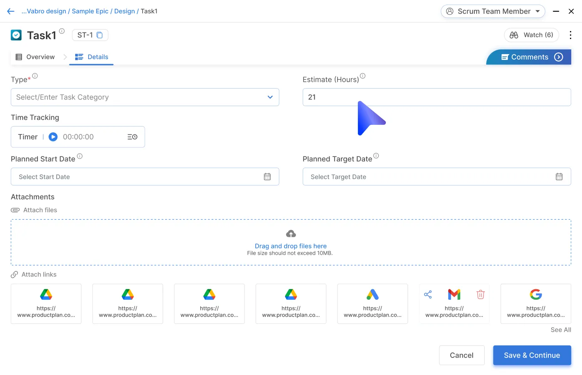This screenshot has height=375, width=582.
Task: Click See All attached links
Action: [561, 330]
